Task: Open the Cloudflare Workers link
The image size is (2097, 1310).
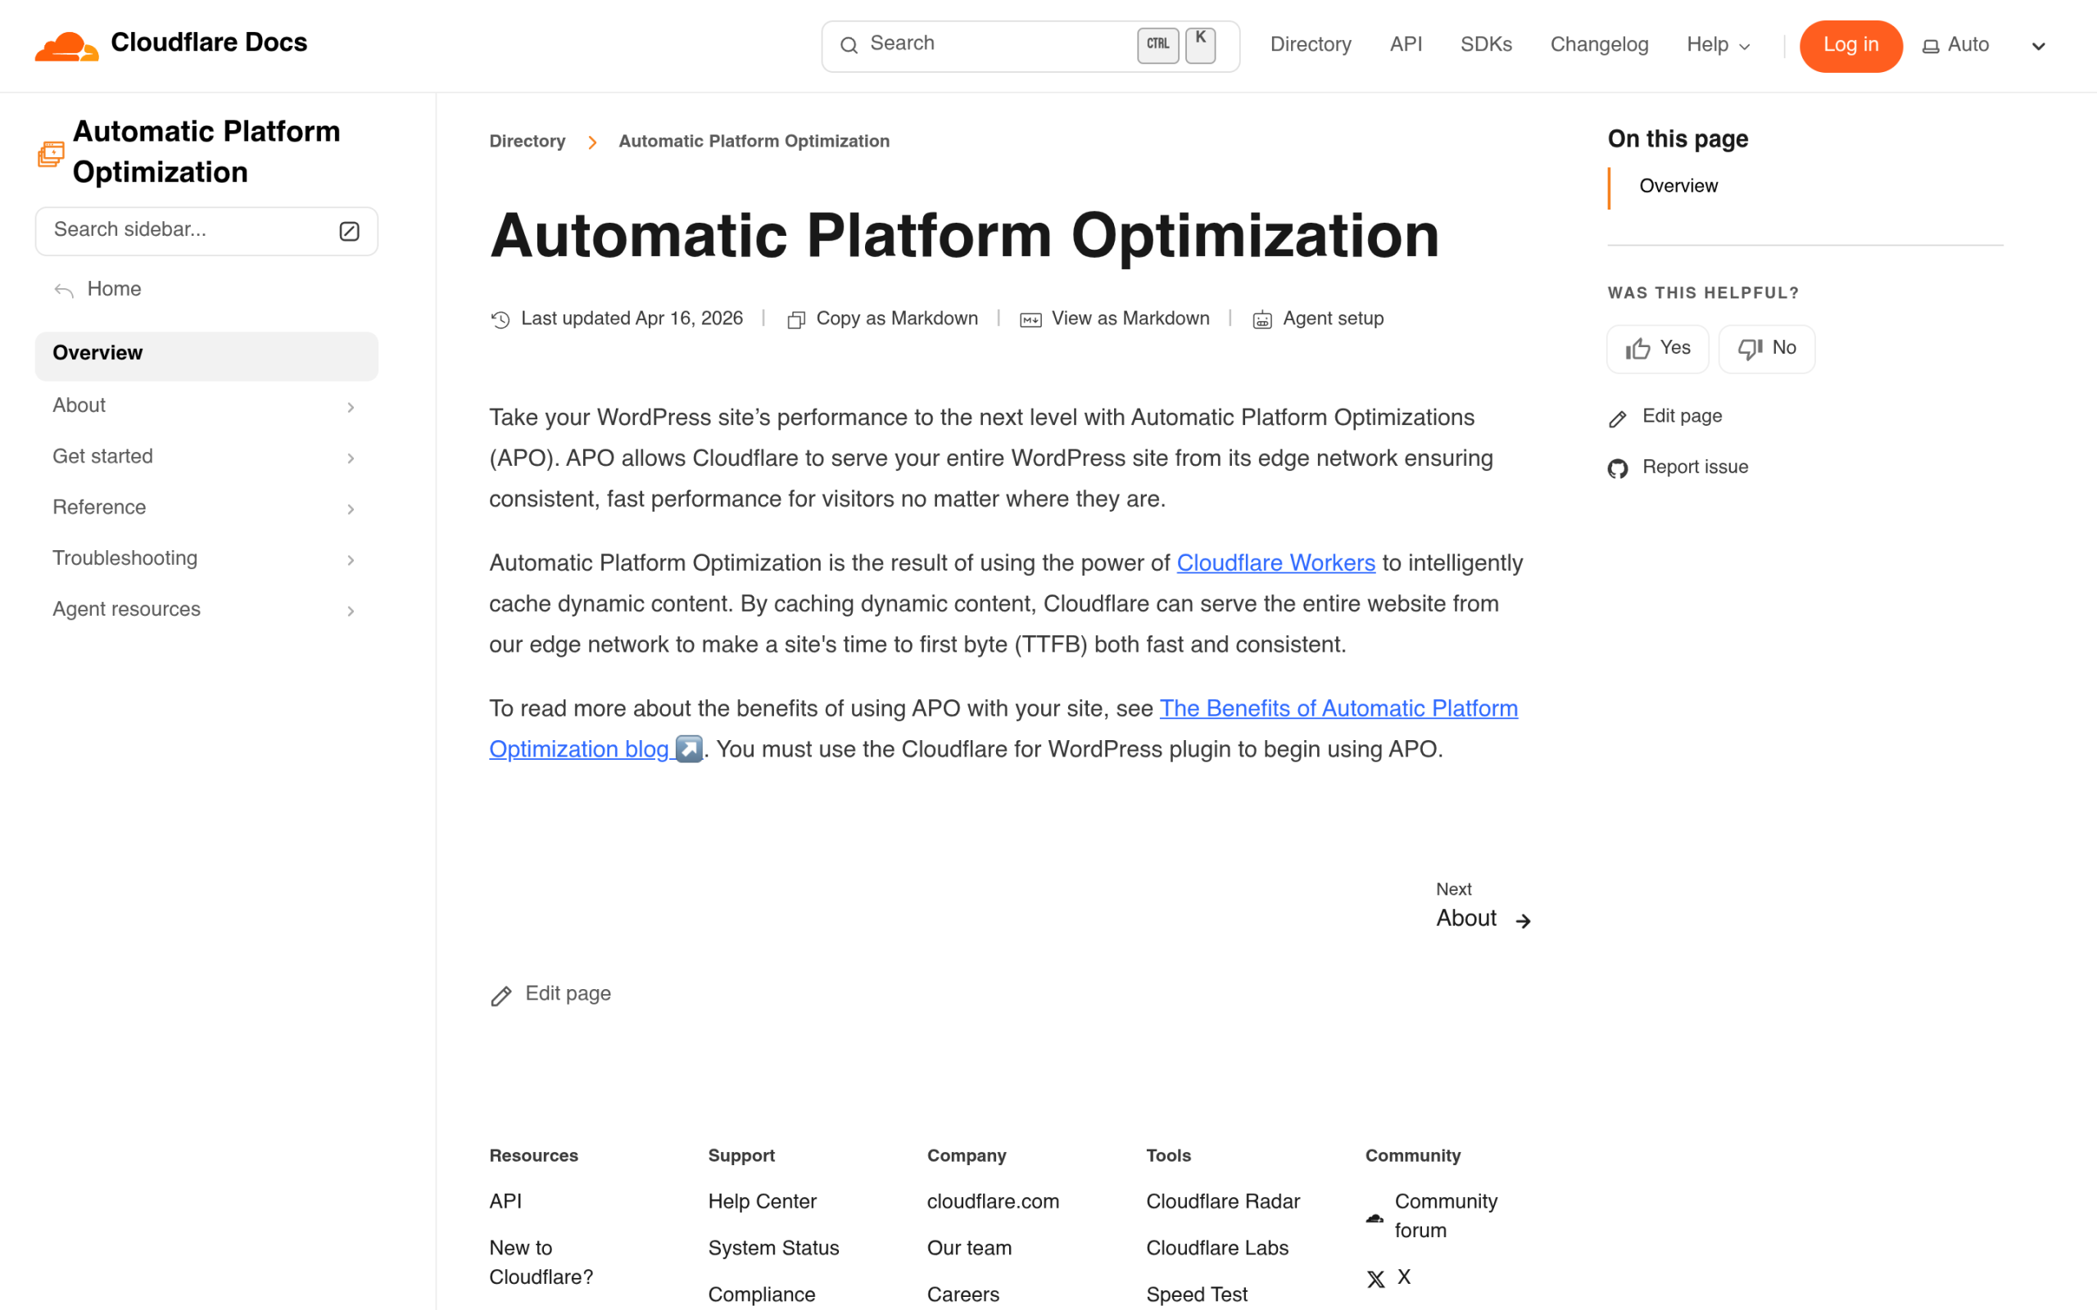Action: tap(1275, 563)
